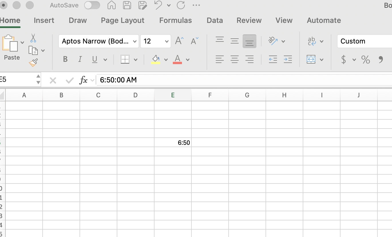This screenshot has height=237, width=392.
Task: Cancel the formula bar entry X
Action: tap(53, 80)
